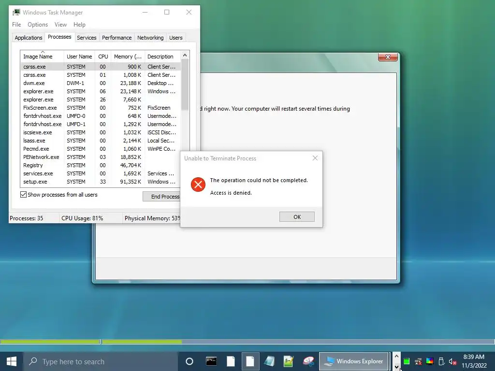Select explorer.exe using 7,660 K memory
Image resolution: width=495 pixels, height=371 pixels.
click(101, 100)
